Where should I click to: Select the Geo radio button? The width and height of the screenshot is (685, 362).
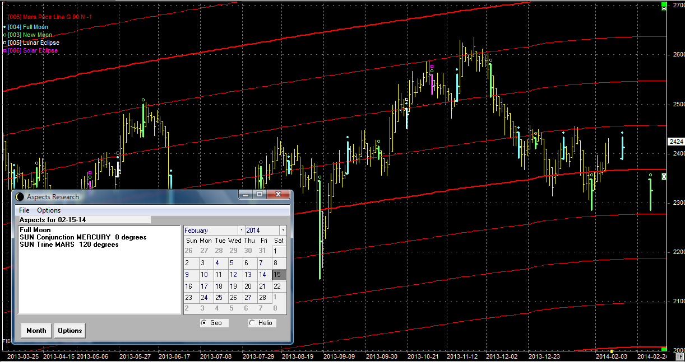point(204,323)
